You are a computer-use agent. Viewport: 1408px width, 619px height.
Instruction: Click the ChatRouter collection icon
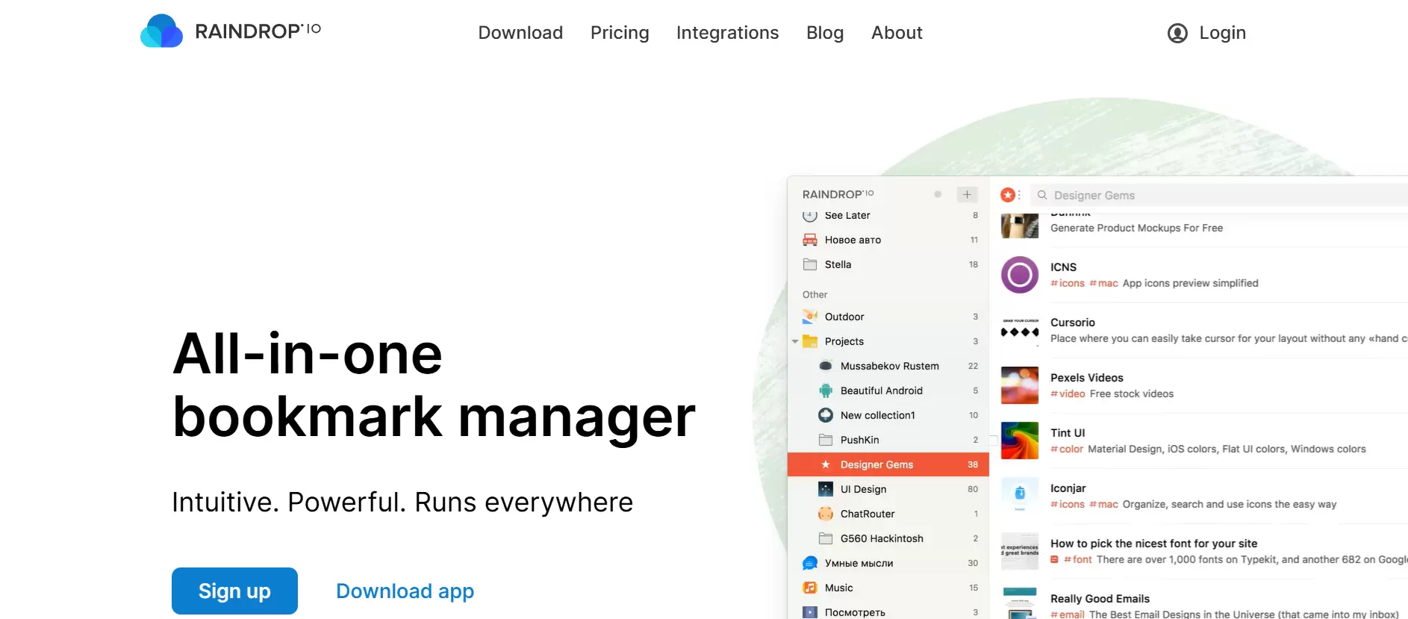(826, 514)
